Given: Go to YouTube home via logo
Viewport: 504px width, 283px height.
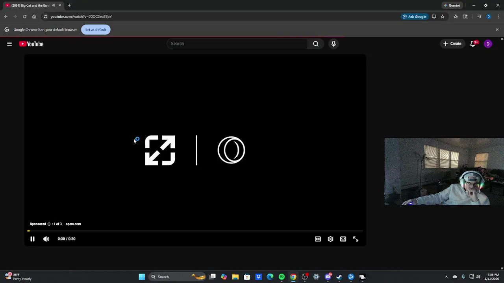Looking at the screenshot, I should (31, 44).
